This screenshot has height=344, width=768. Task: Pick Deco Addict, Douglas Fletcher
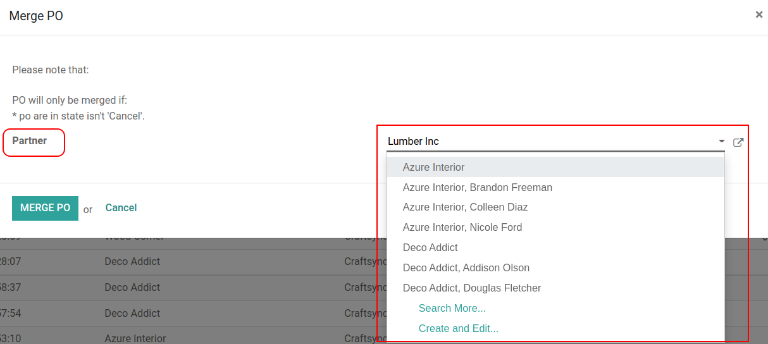(472, 288)
